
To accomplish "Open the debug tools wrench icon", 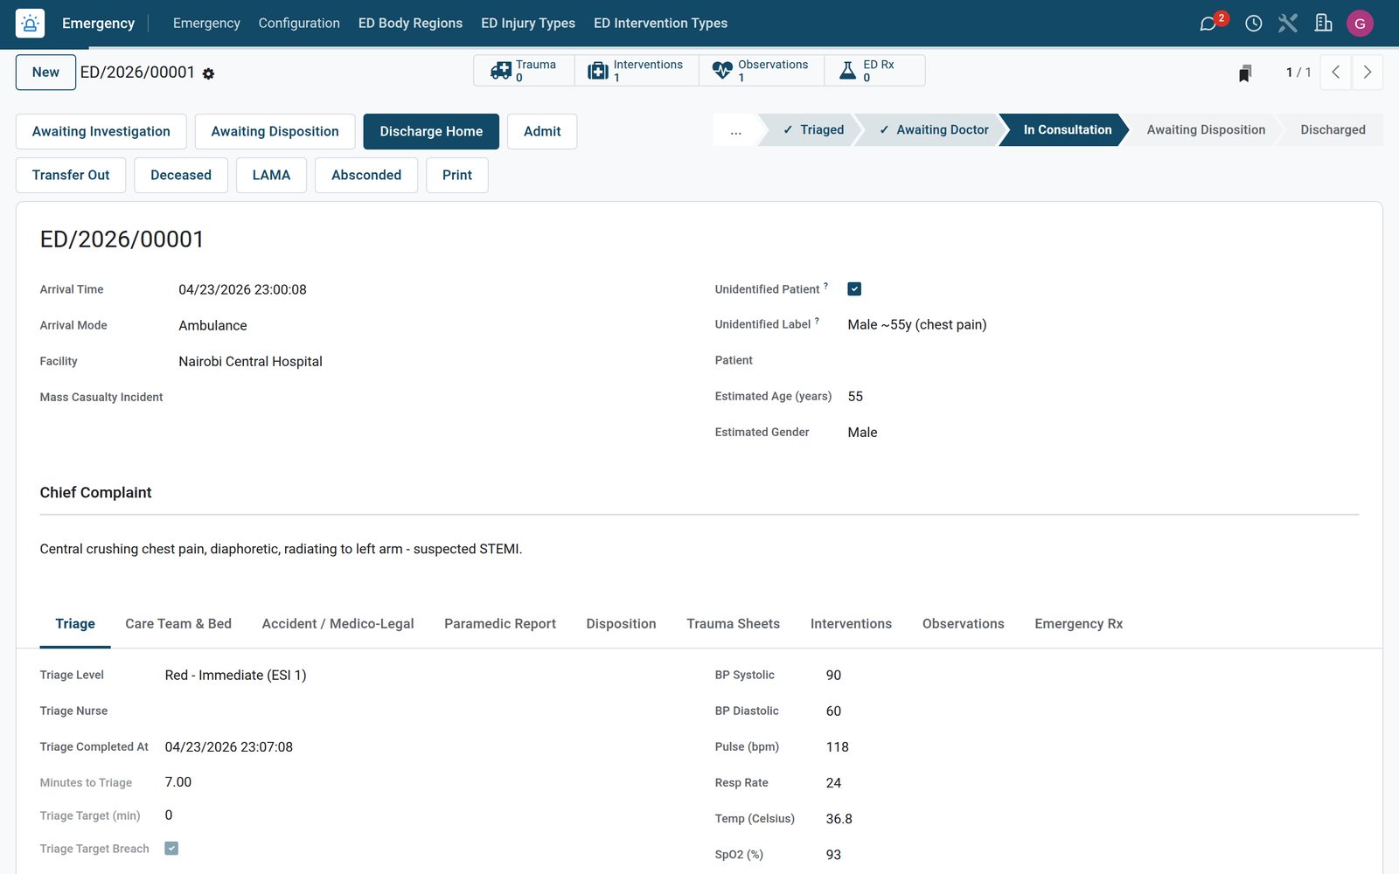I will pos(1288,24).
